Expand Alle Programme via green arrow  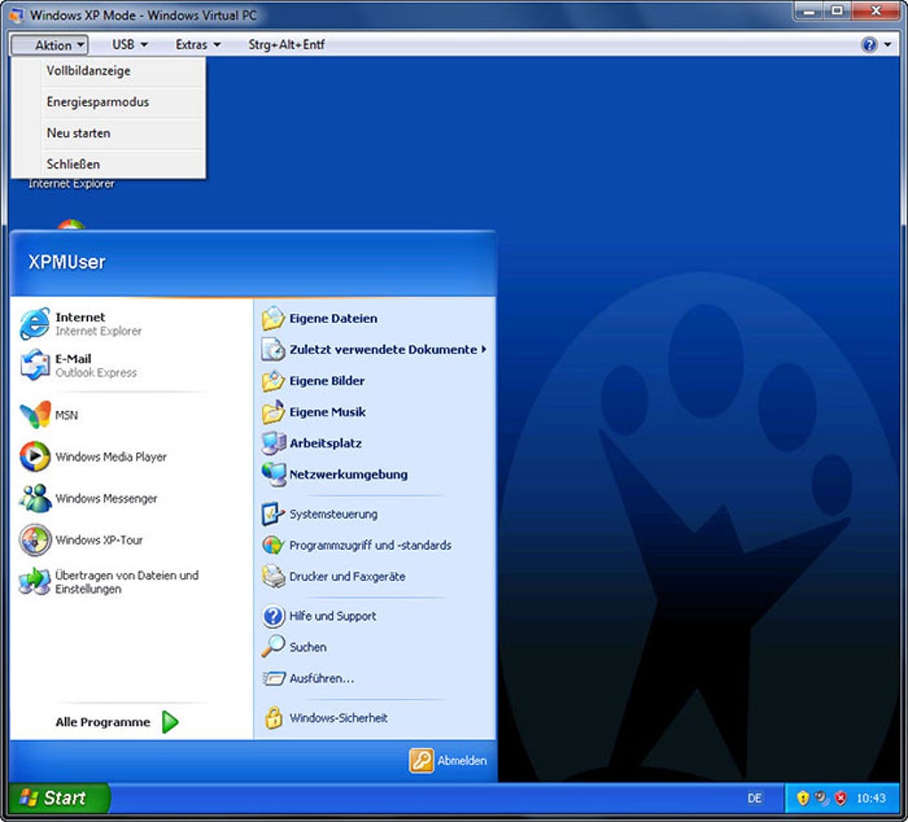coord(170,721)
